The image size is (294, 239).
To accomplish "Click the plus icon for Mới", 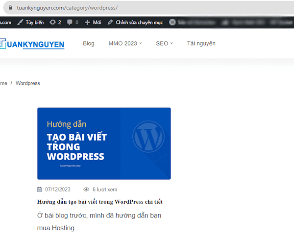I will coord(87,23).
